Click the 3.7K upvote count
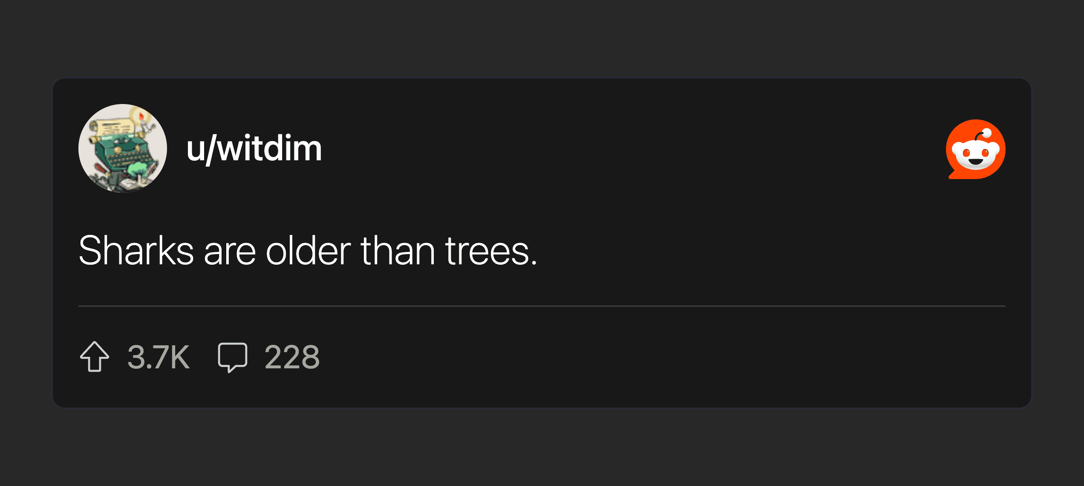Viewport: 1084px width, 486px height. pyautogui.click(x=158, y=357)
